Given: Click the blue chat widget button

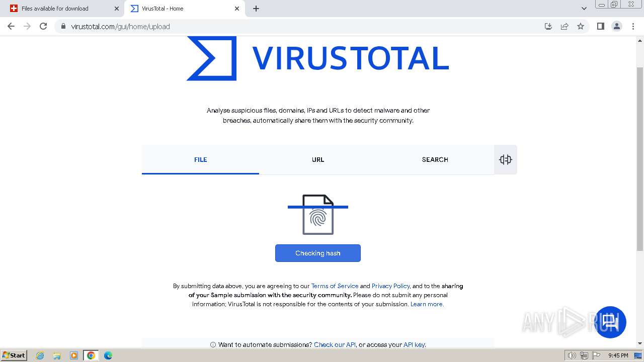Looking at the screenshot, I should 610,322.
